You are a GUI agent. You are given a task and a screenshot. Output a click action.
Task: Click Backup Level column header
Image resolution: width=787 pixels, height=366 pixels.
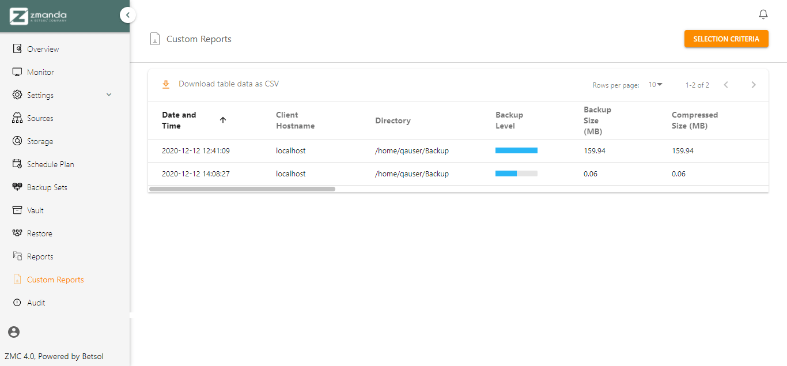509,120
